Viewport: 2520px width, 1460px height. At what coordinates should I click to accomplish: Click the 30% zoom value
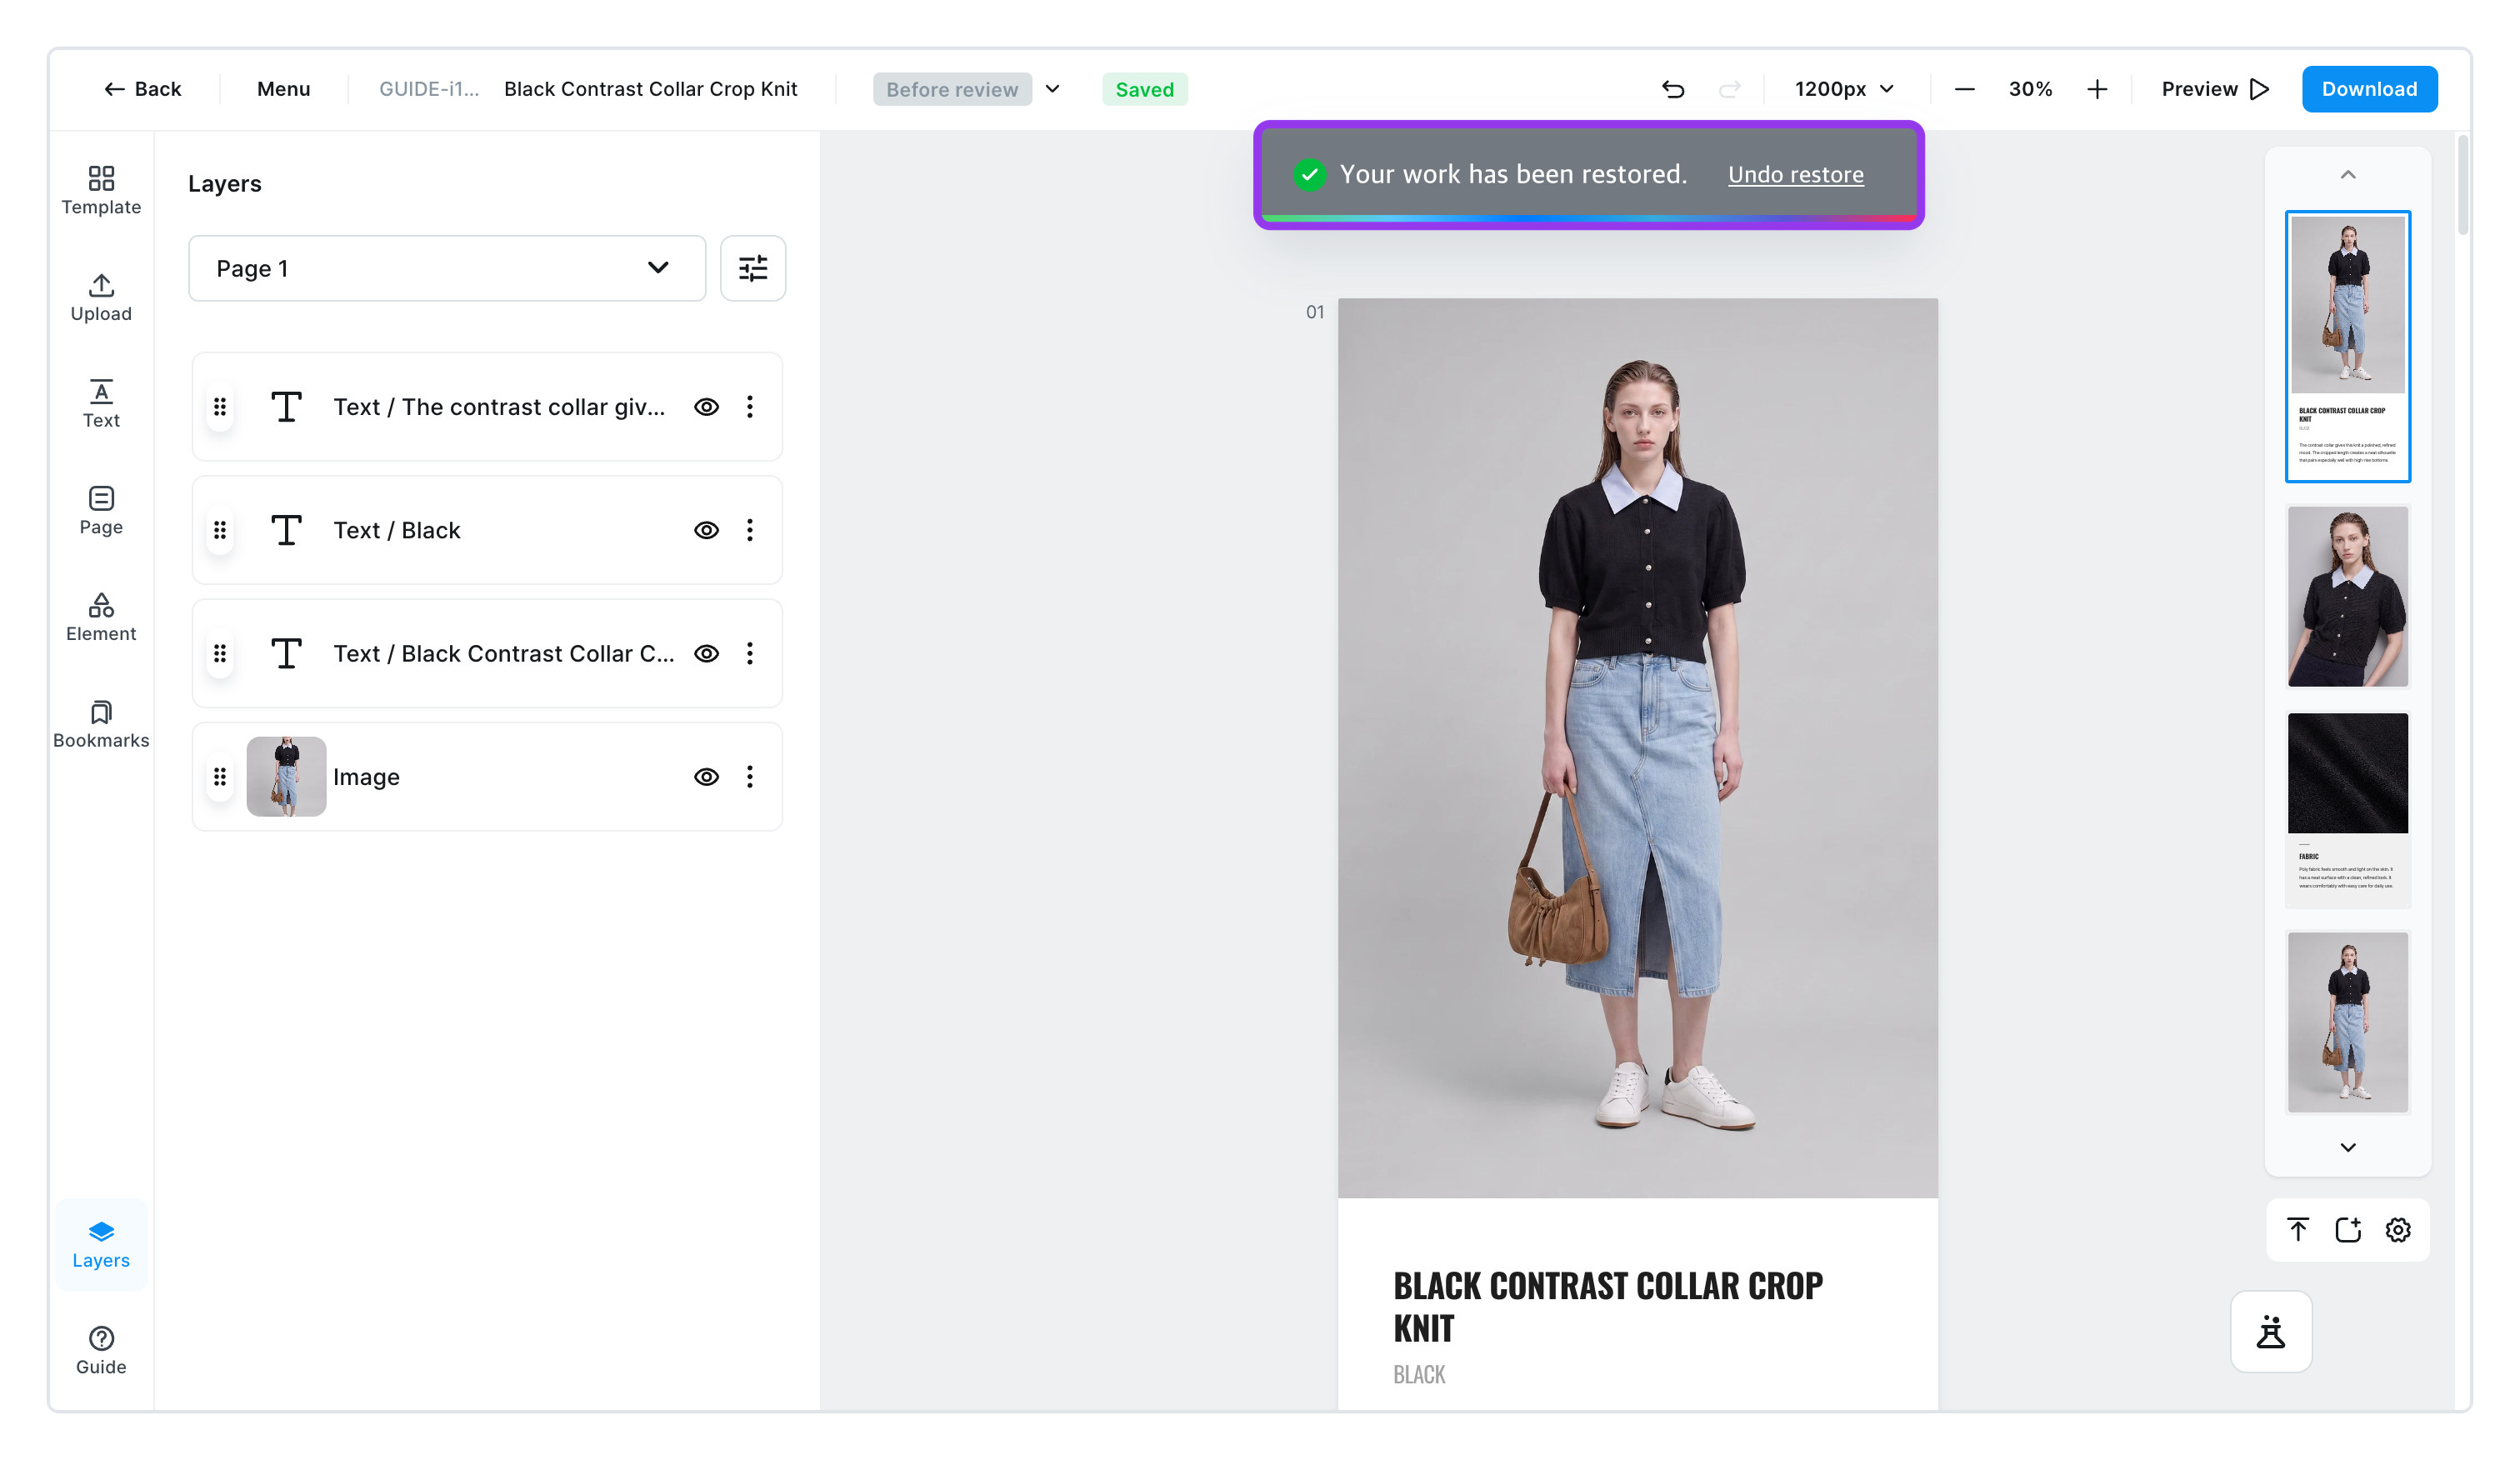2030,89
